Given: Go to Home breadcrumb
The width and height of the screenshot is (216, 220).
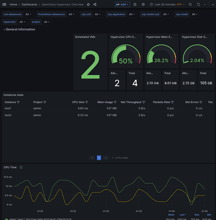Looking at the screenshot, I should (13, 4).
